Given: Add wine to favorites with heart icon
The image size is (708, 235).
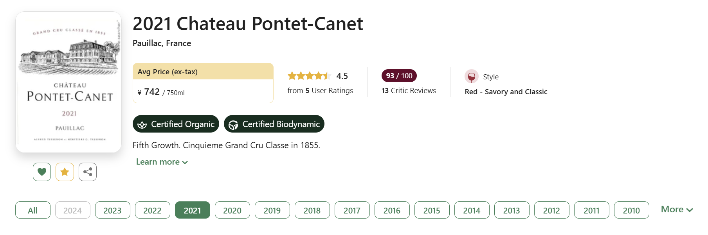Looking at the screenshot, I should (42, 172).
